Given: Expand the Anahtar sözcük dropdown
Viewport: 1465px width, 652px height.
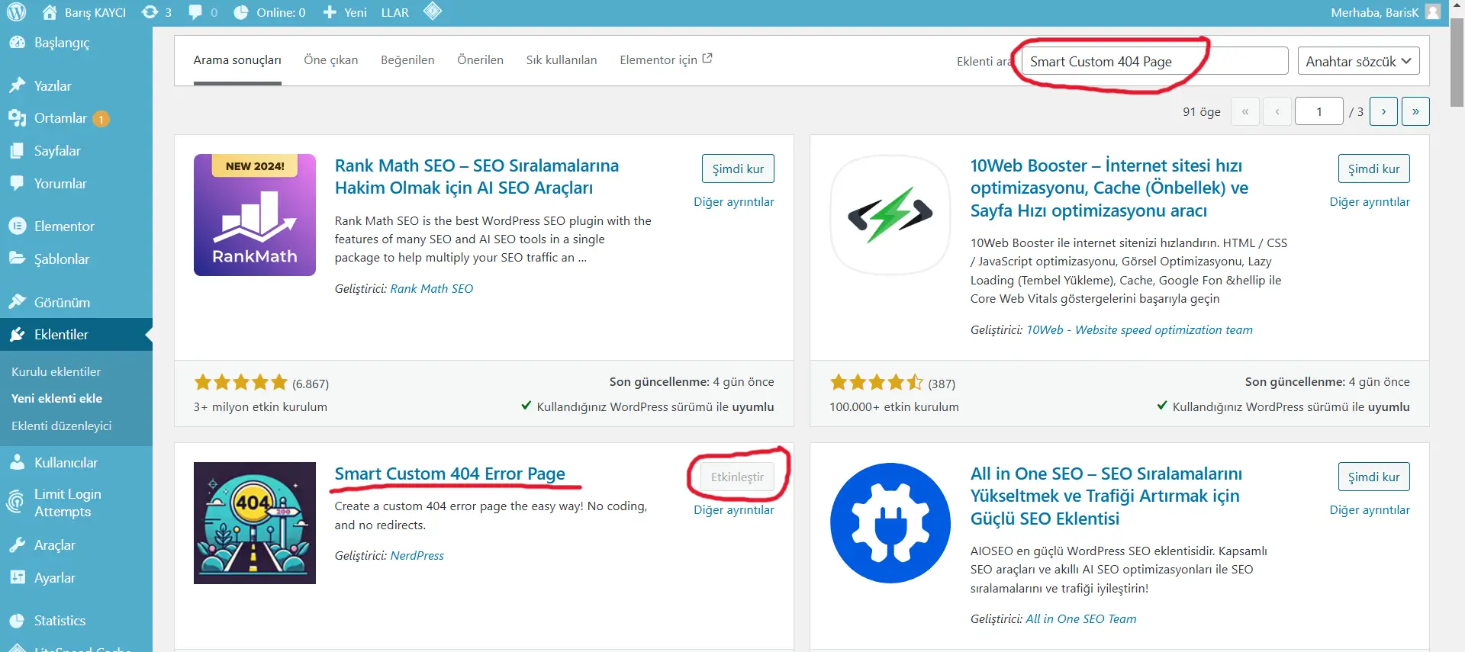Looking at the screenshot, I should (x=1358, y=61).
